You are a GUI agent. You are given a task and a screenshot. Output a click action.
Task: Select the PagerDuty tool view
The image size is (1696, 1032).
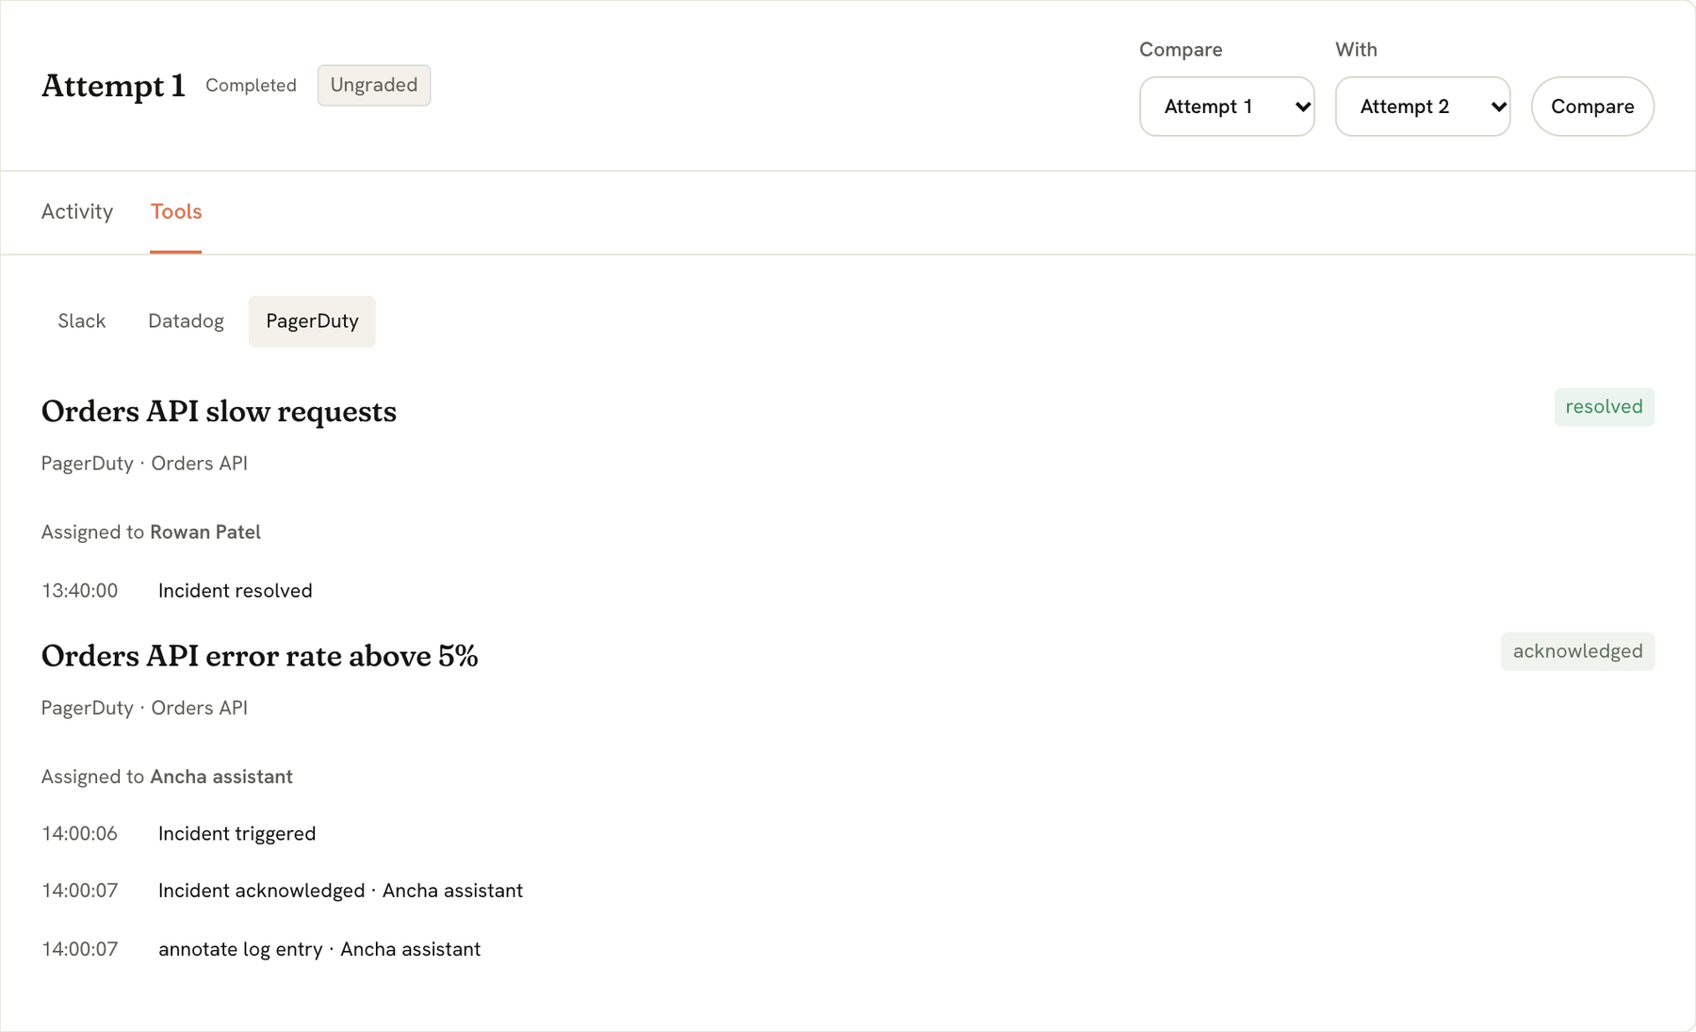click(x=312, y=321)
